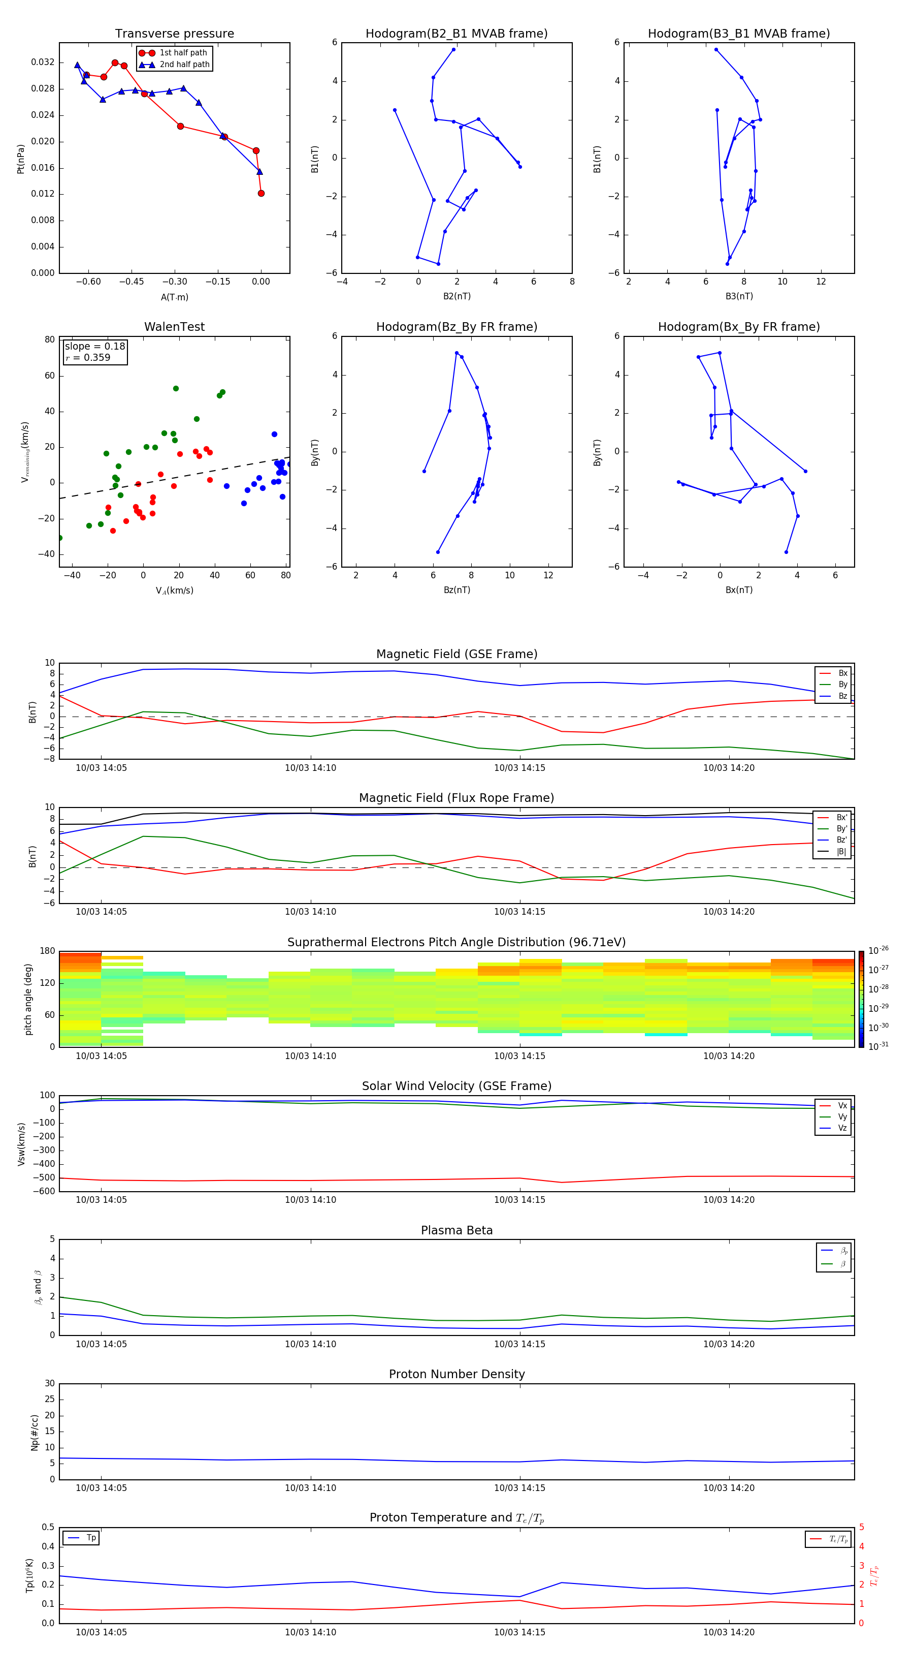Select the "Tp(10^6K)" y-axis label
This screenshot has height=1677, width=914.
(x=29, y=1575)
